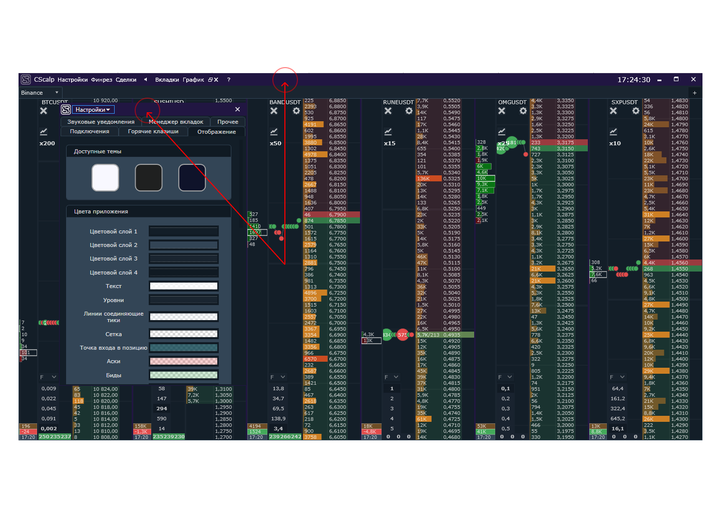
Task: Open chart icon in RUNEUSDT panel
Action: [388, 131]
